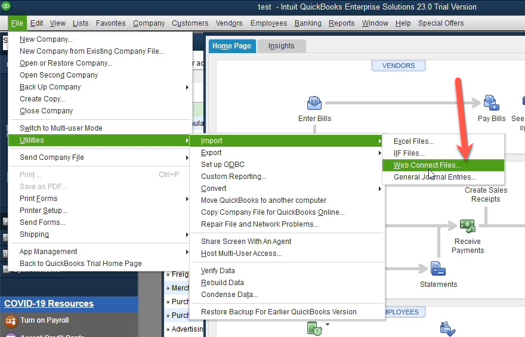Open the View menu
This screenshot has width=525, height=337.
click(58, 23)
